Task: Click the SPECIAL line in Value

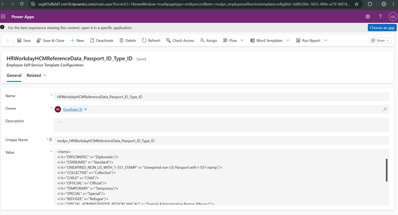Action: (81, 194)
